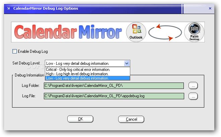Click the Set Debug Level label
This screenshot has height=137, width=221.
point(26,63)
